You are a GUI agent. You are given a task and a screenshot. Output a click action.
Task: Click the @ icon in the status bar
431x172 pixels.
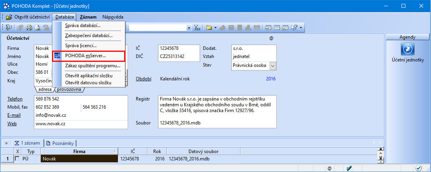[329, 168]
